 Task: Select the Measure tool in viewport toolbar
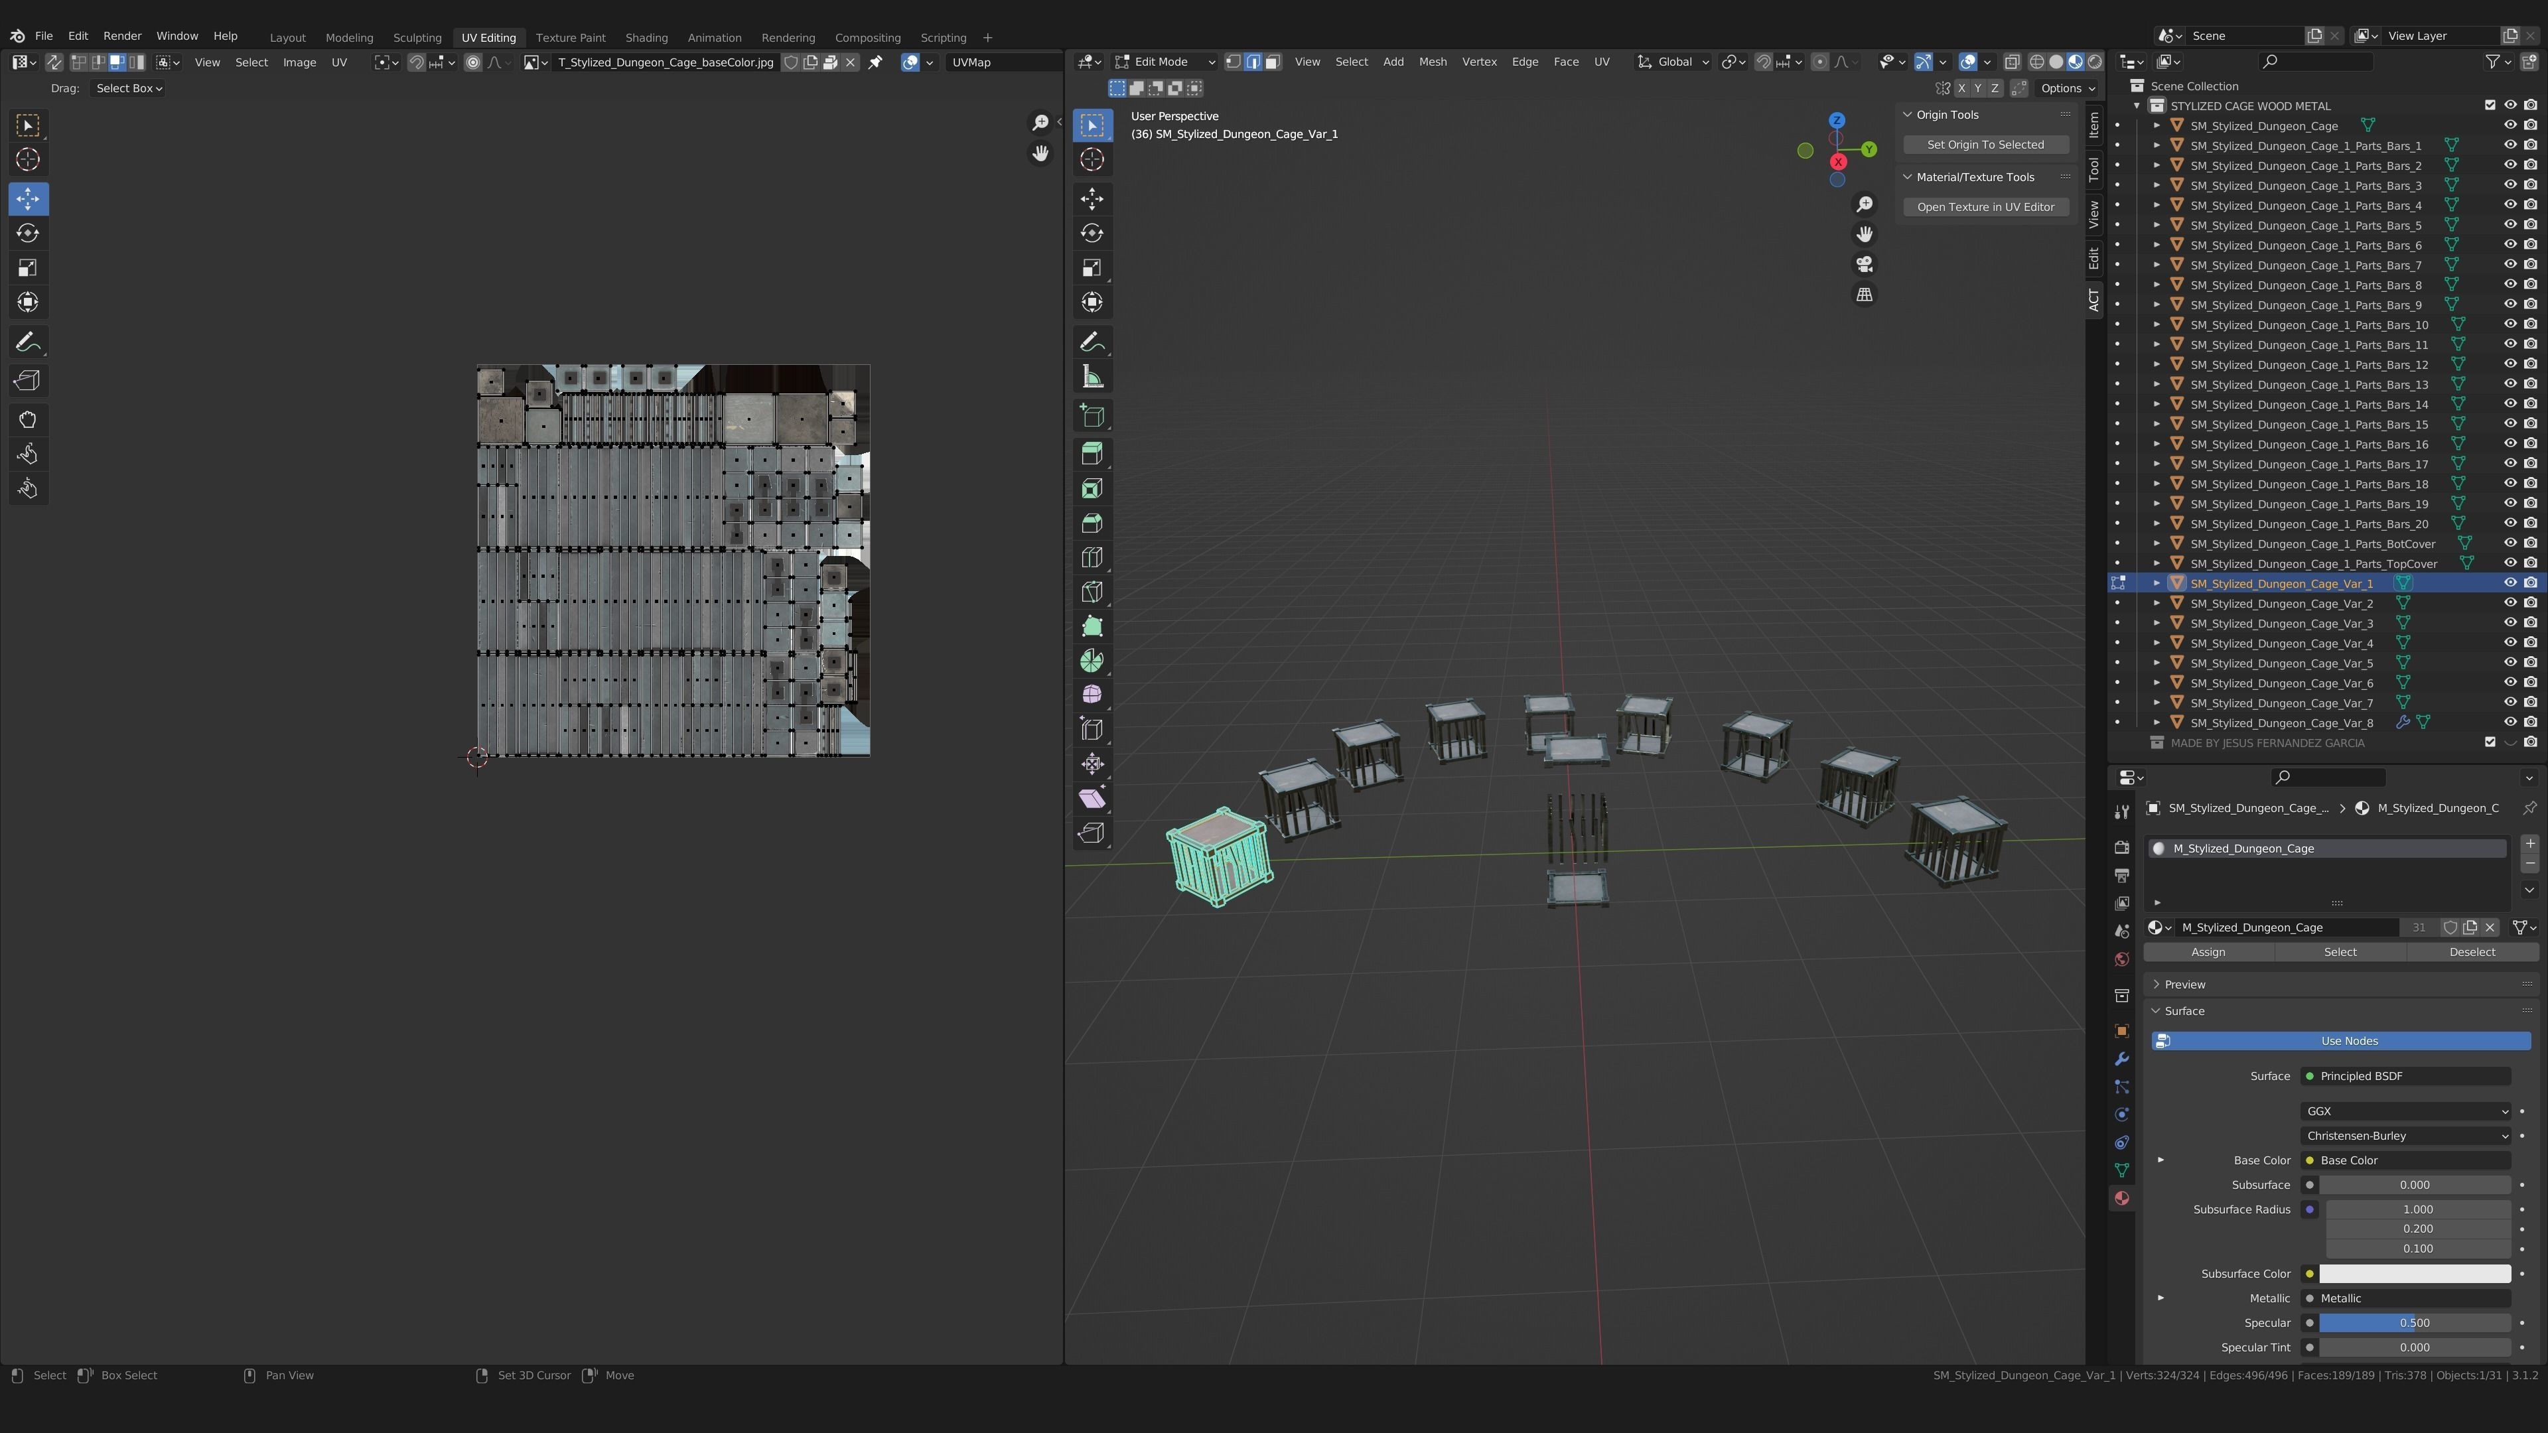1092,377
